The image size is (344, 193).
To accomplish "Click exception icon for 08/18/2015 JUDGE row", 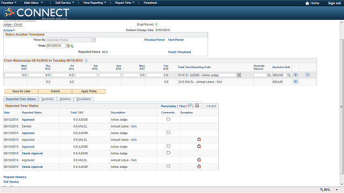I will (199, 167).
